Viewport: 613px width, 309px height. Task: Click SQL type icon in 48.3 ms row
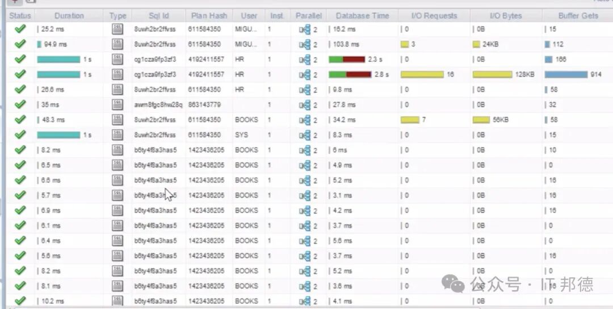point(117,120)
